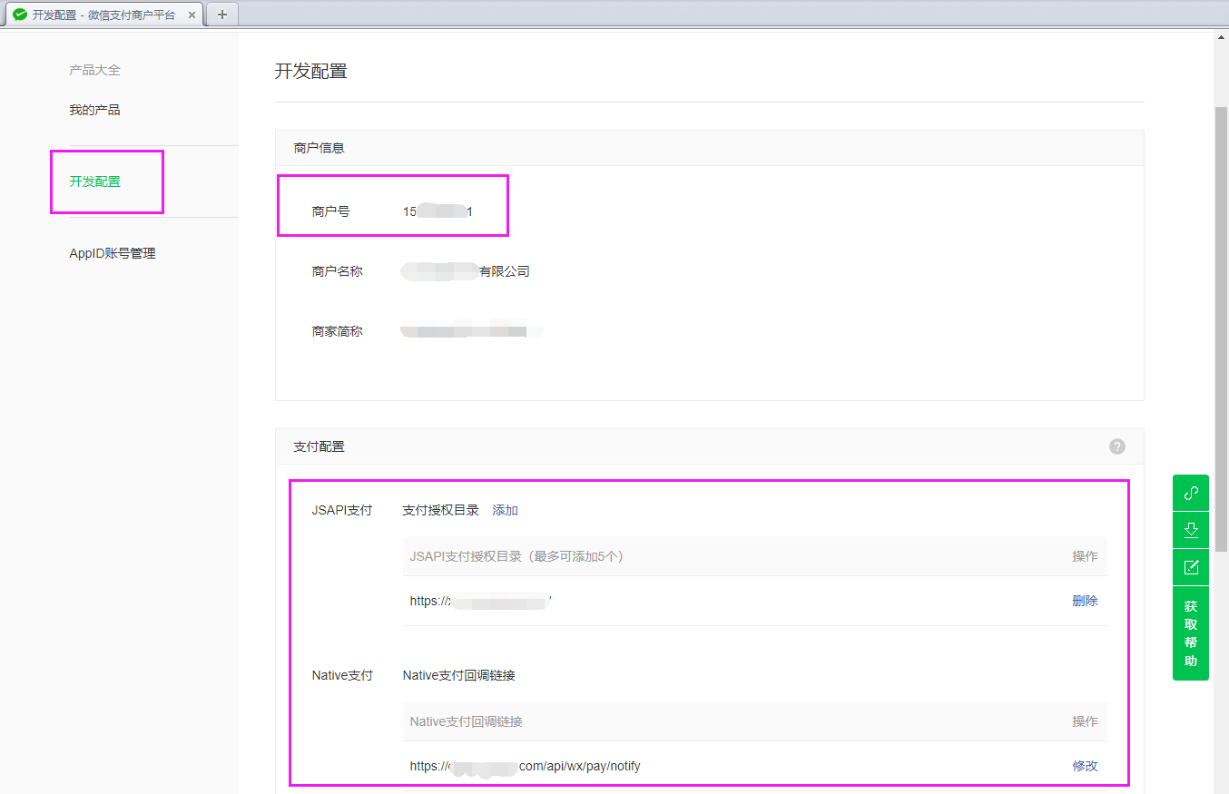
Task: Click the 支付配置 section header
Action: [x=709, y=446]
